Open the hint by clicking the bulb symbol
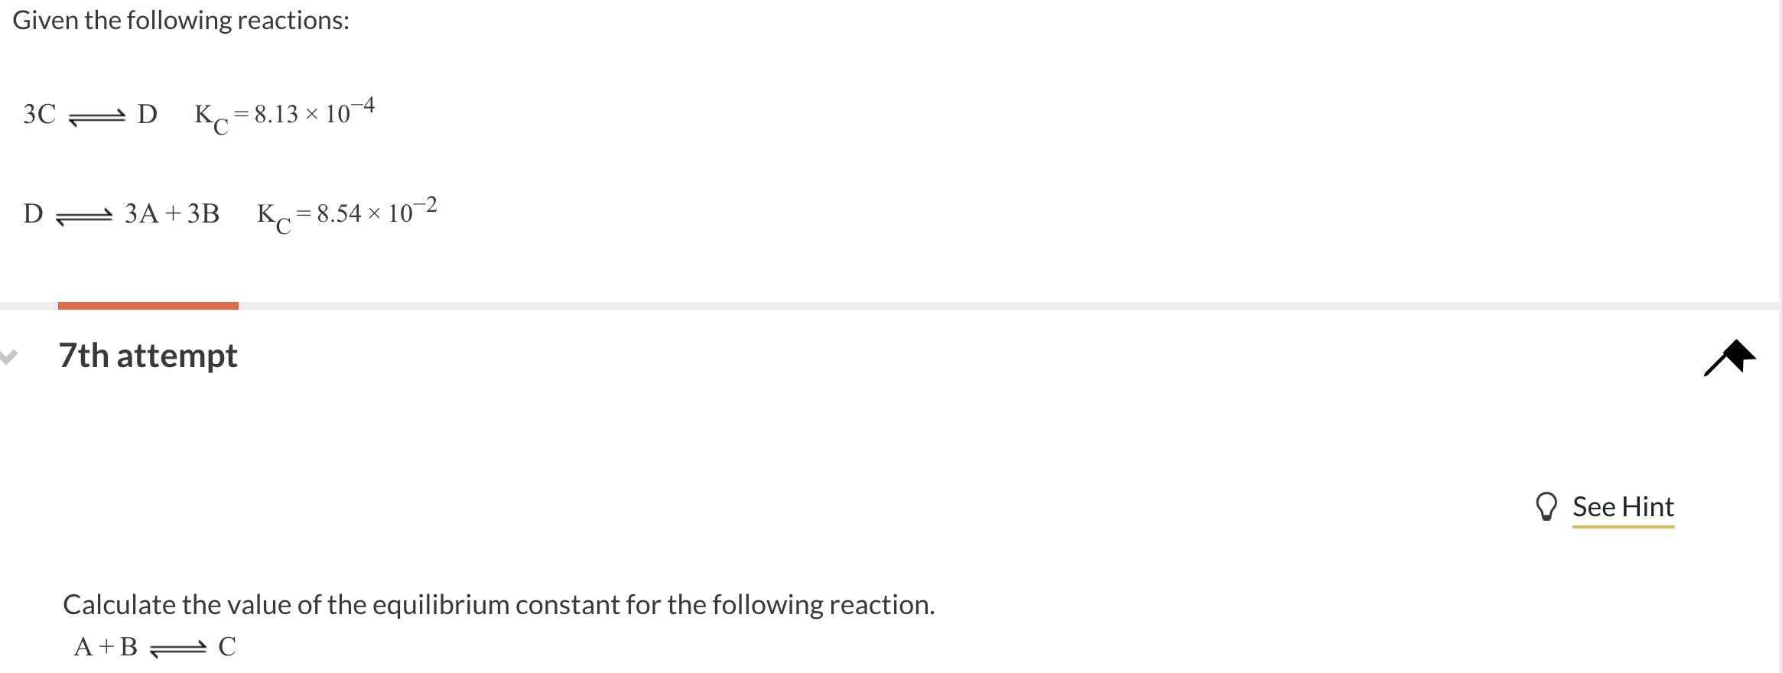This screenshot has width=1782, height=673. click(x=1546, y=506)
